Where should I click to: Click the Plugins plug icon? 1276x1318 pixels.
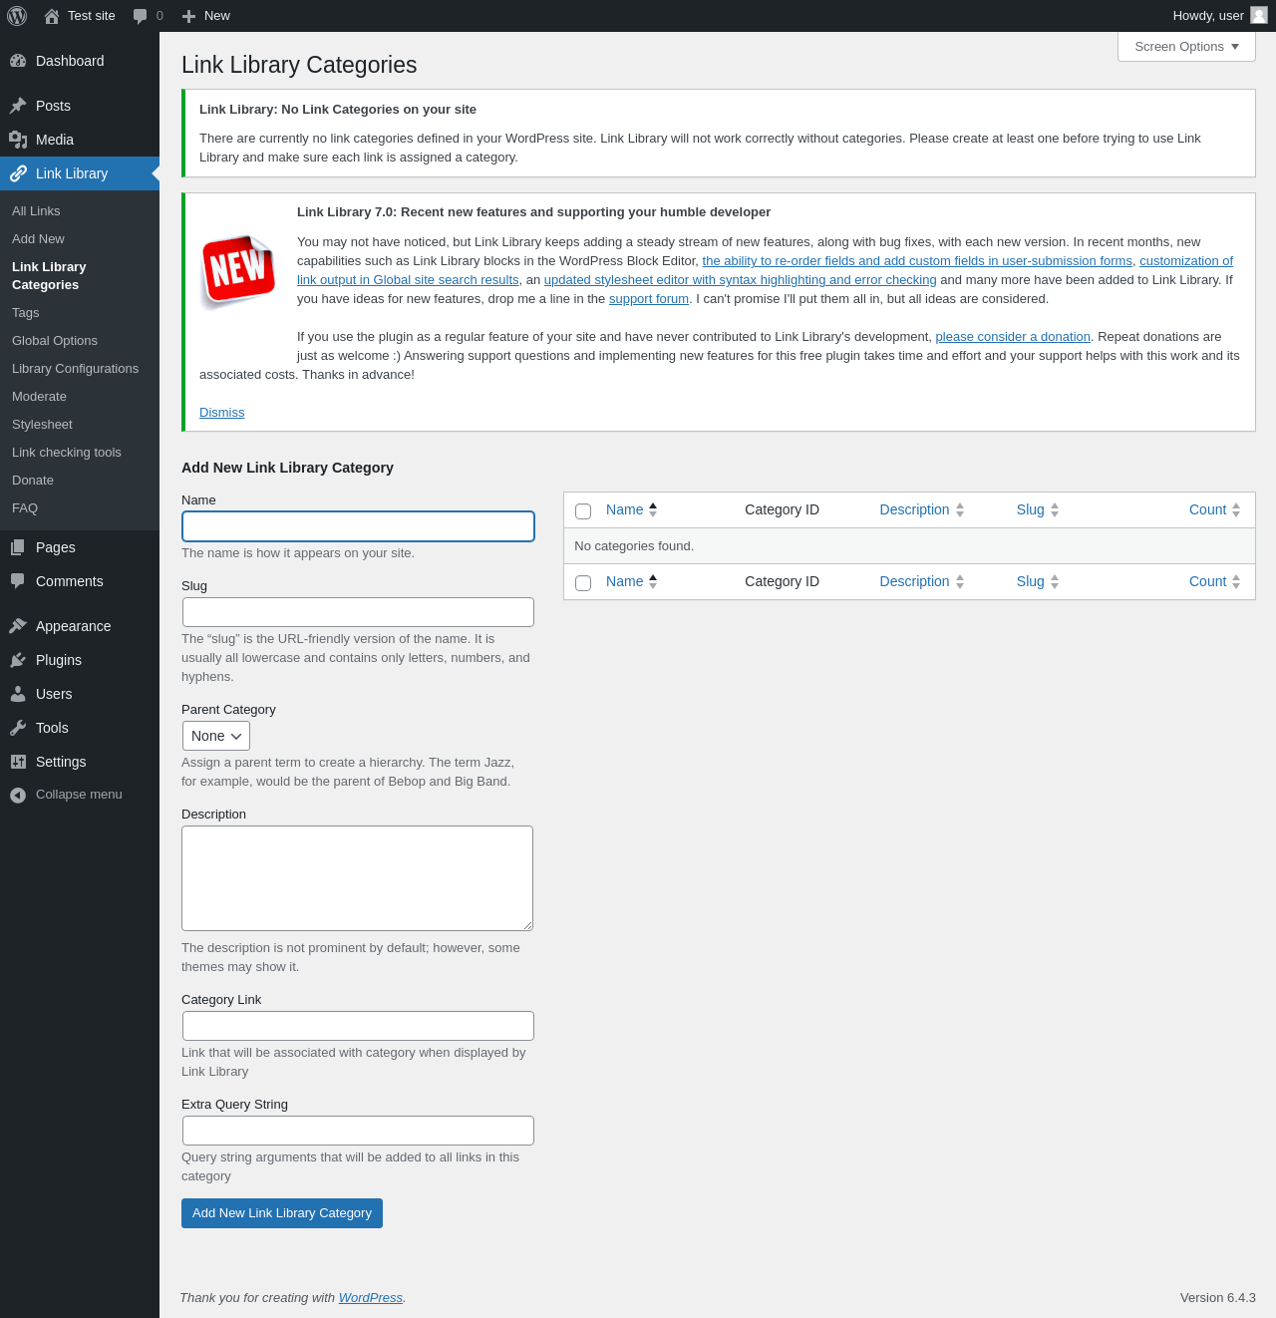pos(18,660)
